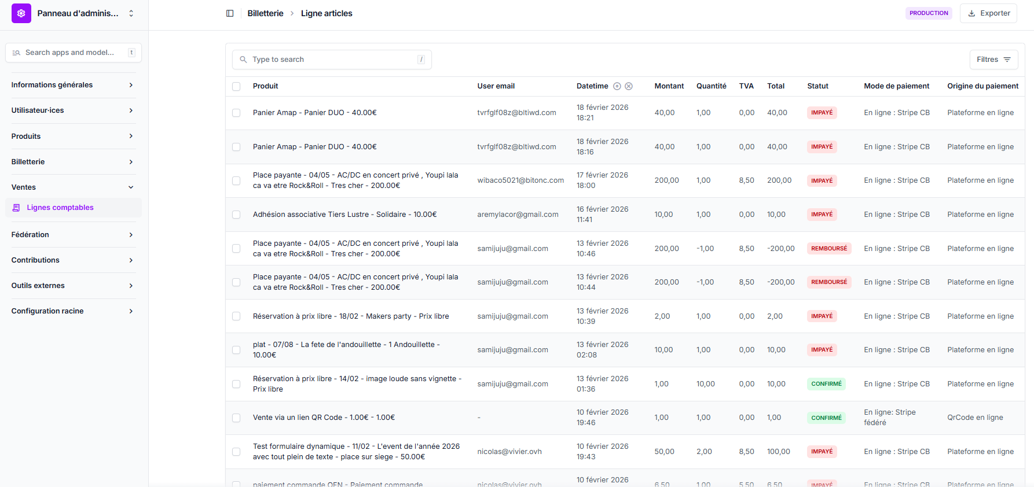Click the Total column header
Screen dimensions: 1034x487
point(776,86)
